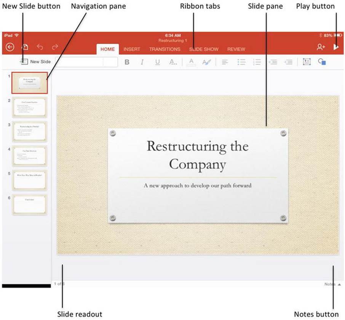Viewport: 345px width, 320px height.
Task: Click the decrease indent icon
Action: [273, 62]
